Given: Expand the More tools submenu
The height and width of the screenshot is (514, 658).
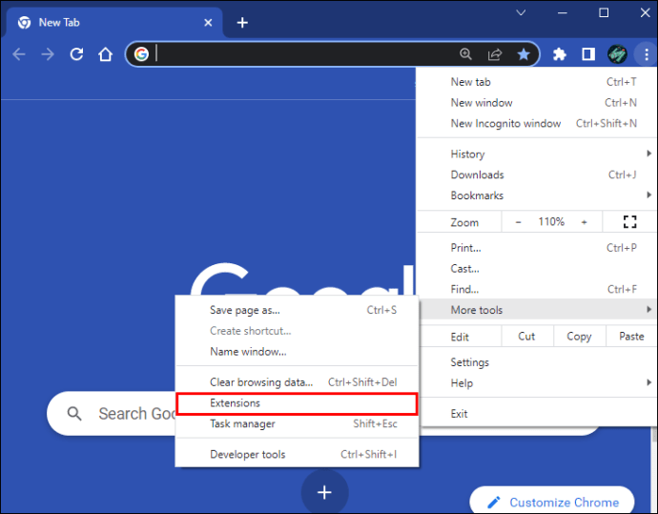Looking at the screenshot, I should point(537,310).
